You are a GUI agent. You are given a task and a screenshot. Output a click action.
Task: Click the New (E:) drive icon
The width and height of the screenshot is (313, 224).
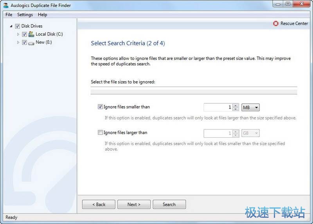[31, 43]
